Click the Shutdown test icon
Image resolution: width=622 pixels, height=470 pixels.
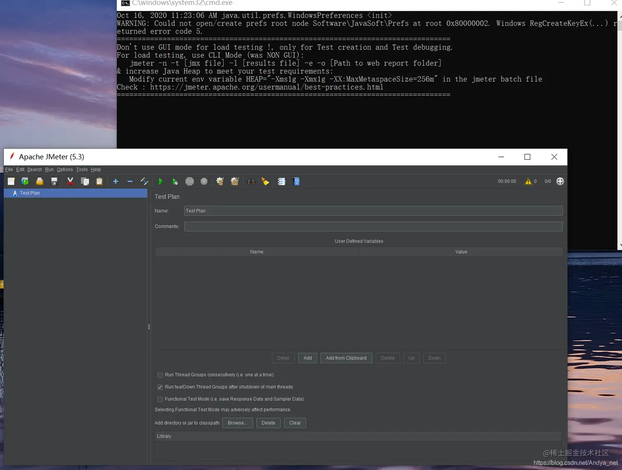click(204, 181)
